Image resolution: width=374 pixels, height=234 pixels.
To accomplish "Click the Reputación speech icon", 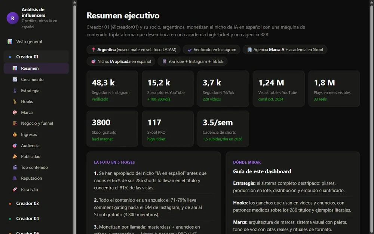I will click(x=15, y=178).
